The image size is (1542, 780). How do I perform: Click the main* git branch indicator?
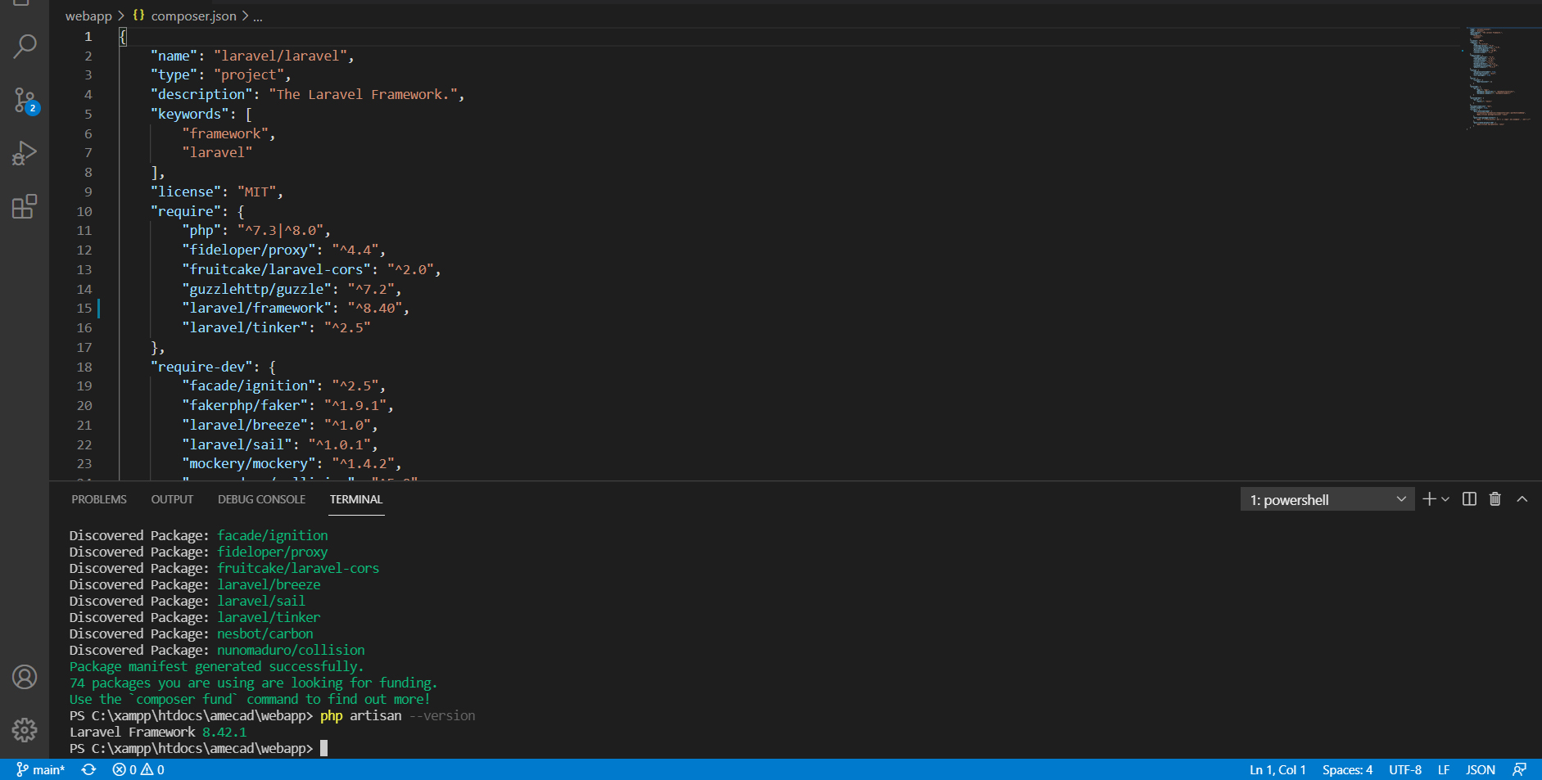coord(41,769)
